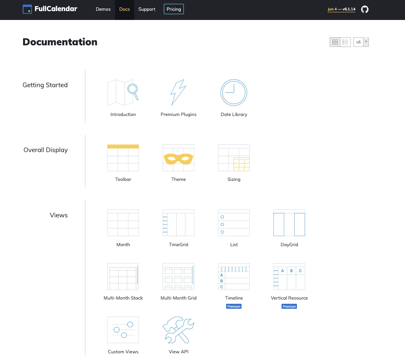Open the GitHub repository icon
Screen dimensions: 405x356
click(x=365, y=9)
